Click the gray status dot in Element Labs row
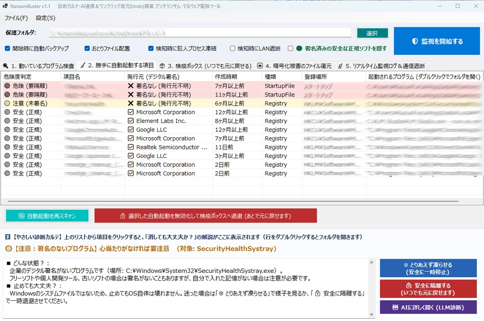Image resolution: width=484 pixels, height=321 pixels. click(x=7, y=121)
